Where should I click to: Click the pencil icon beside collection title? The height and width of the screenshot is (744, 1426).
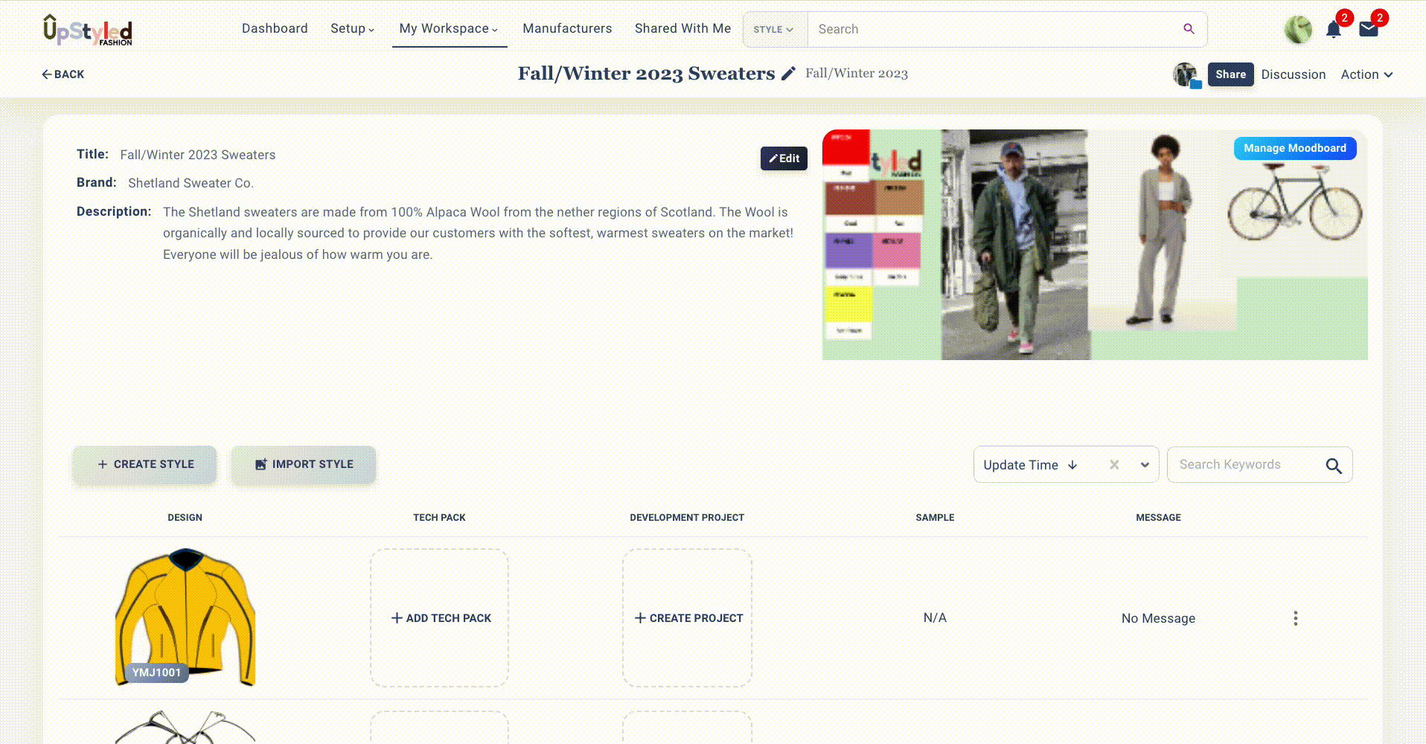click(788, 74)
